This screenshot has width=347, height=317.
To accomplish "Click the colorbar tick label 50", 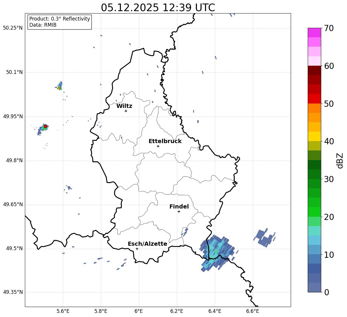I will 329,104.
